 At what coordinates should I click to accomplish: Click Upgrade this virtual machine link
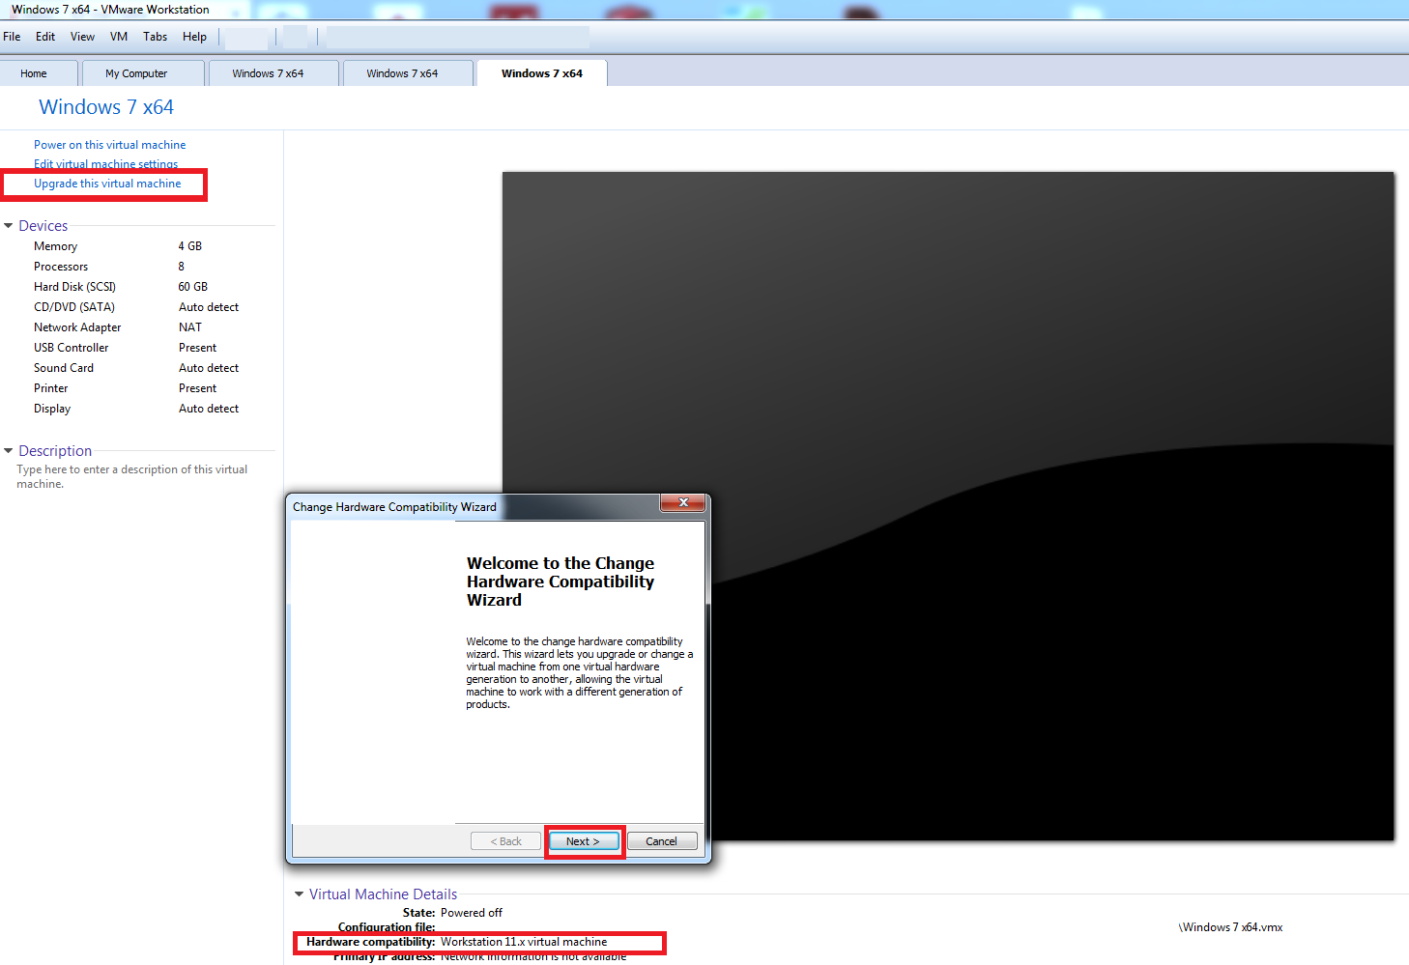[107, 184]
